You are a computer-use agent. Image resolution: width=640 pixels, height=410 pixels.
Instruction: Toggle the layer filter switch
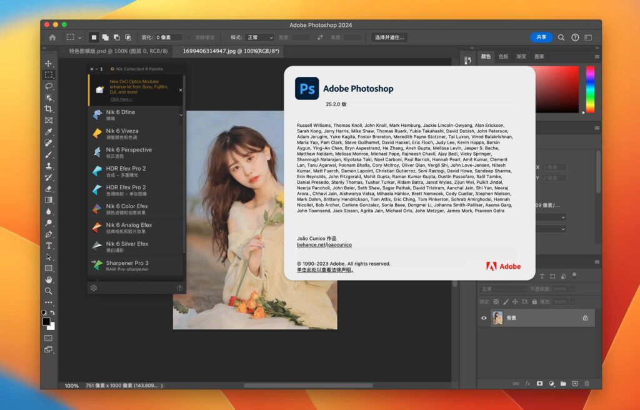(x=575, y=275)
